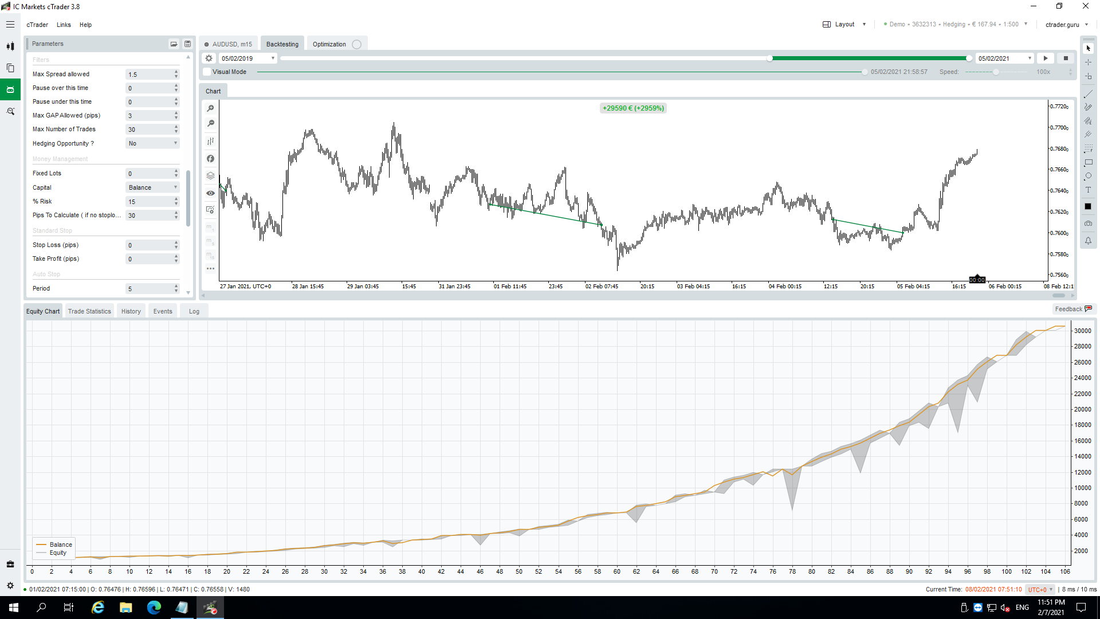
Task: Start the backtest with the play button
Action: tap(1045, 58)
